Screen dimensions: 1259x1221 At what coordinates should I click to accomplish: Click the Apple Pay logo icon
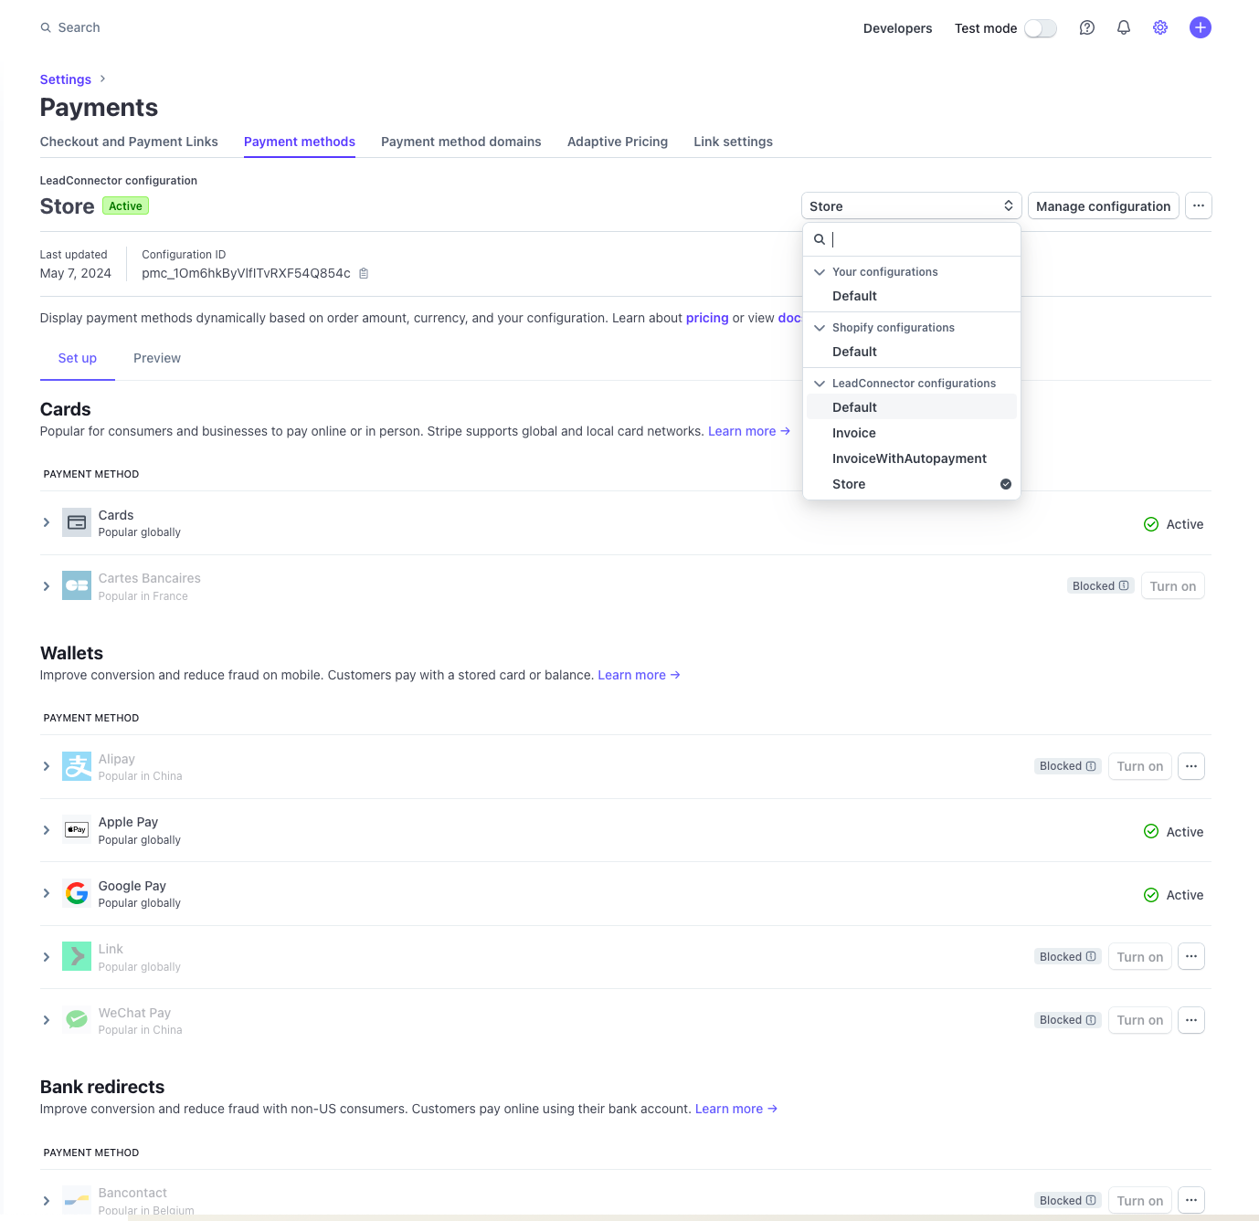[77, 830]
